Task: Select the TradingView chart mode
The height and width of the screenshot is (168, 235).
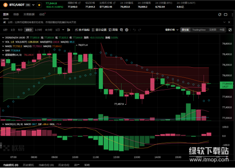Action: tap(199, 30)
